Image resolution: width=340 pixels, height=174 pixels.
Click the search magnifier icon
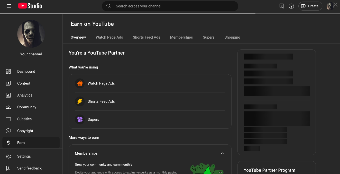109,6
